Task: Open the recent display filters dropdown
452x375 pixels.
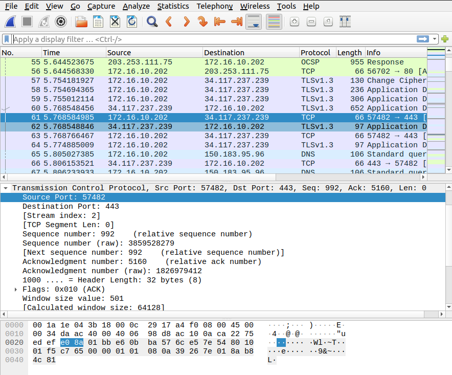Action: tap(435, 39)
